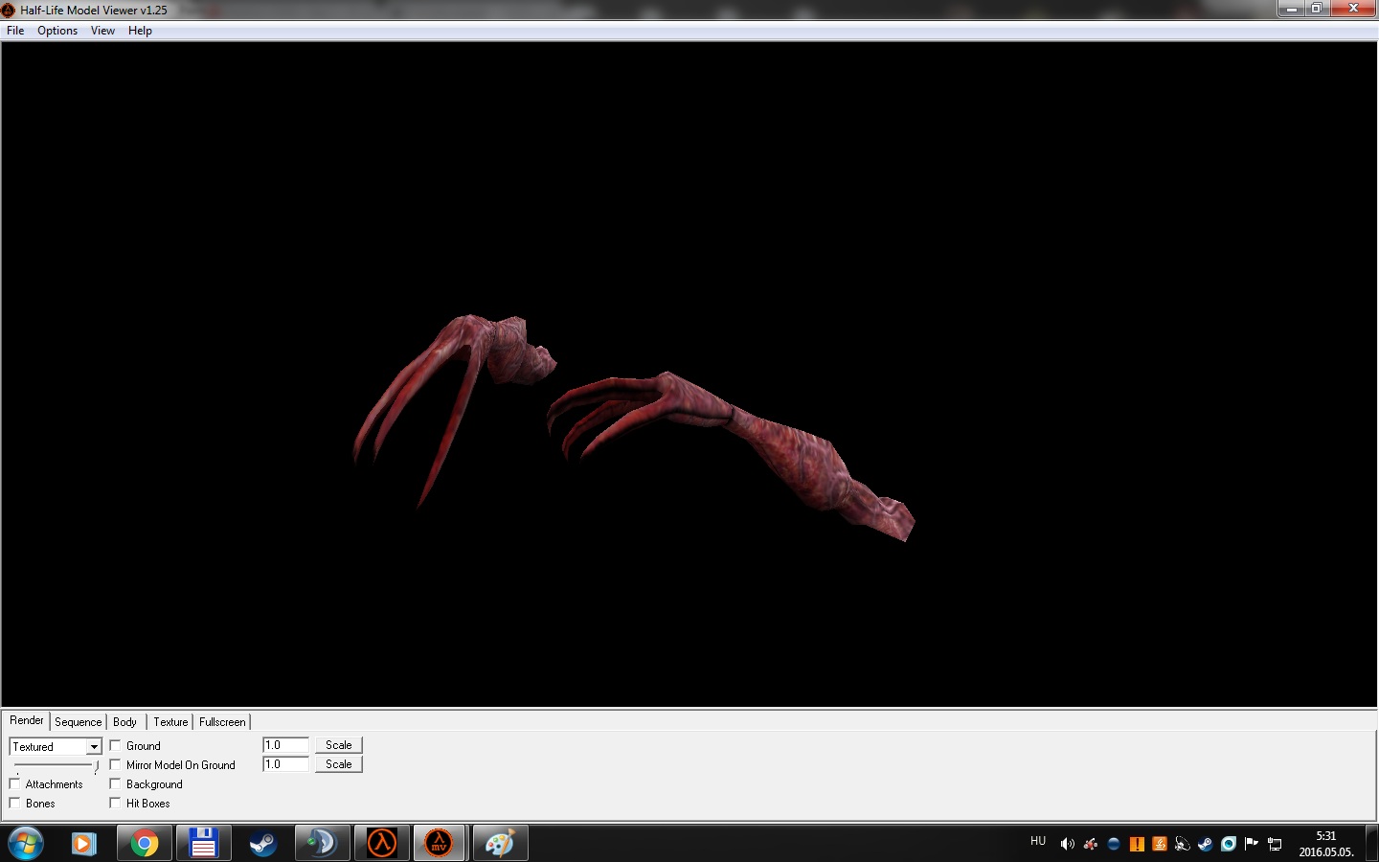Click the system clock showing 5:31
Image resolution: width=1379 pixels, height=862 pixels.
pos(1325,844)
